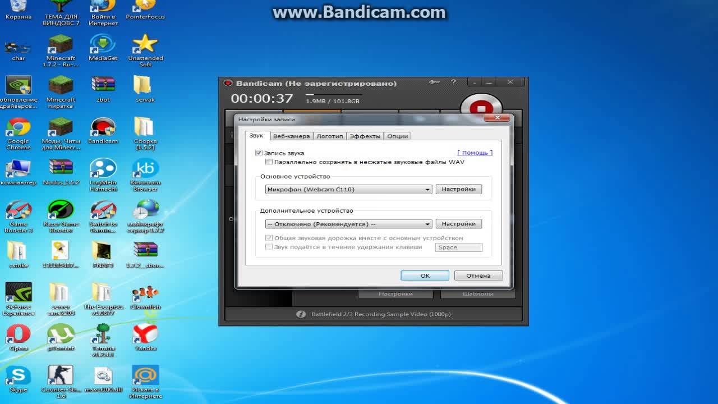Click Battlefield 2/3 Recording Sample Video text
This screenshot has width=718, height=404.
[x=381, y=314]
